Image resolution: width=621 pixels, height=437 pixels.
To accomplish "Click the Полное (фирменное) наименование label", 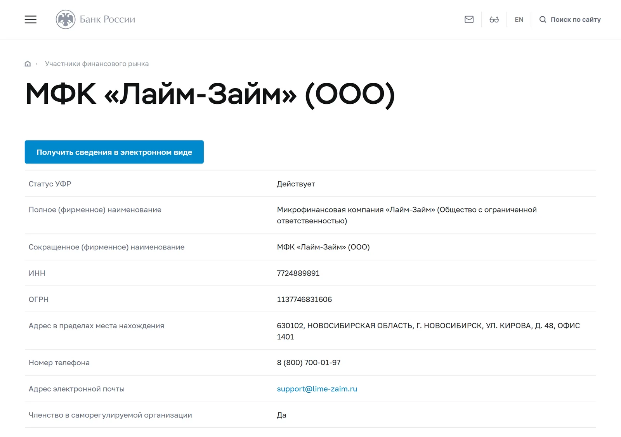I will (95, 210).
